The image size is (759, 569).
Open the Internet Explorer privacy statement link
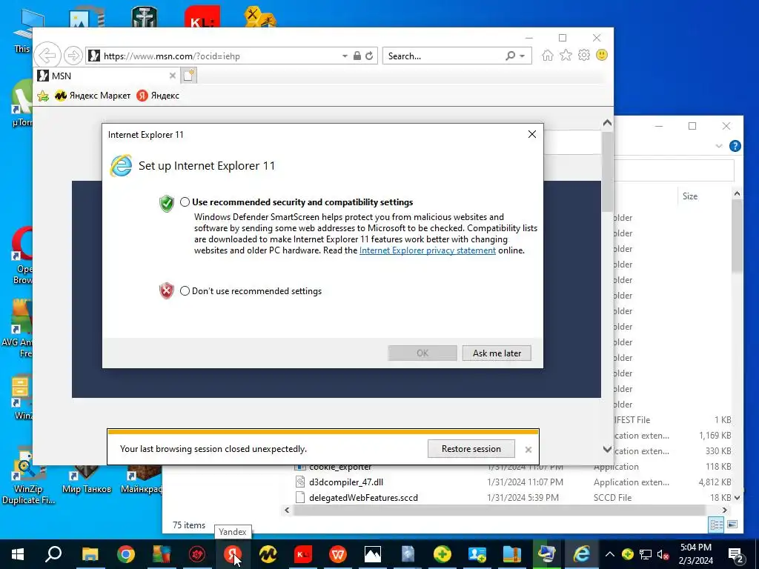[x=428, y=250]
